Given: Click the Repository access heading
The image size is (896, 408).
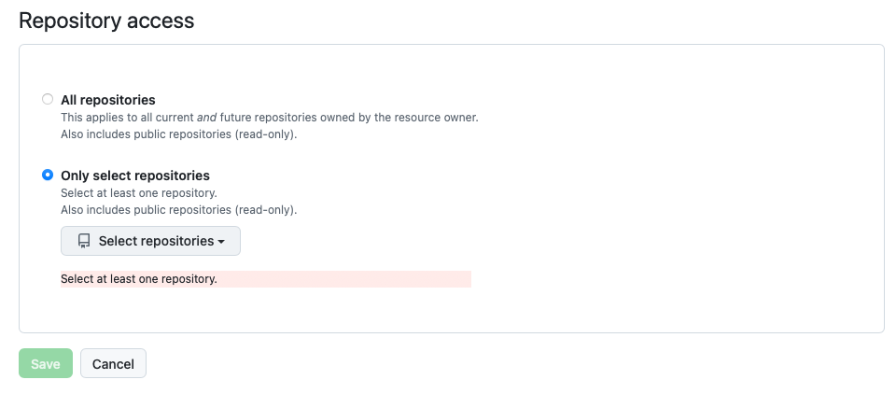Looking at the screenshot, I should coord(106,21).
